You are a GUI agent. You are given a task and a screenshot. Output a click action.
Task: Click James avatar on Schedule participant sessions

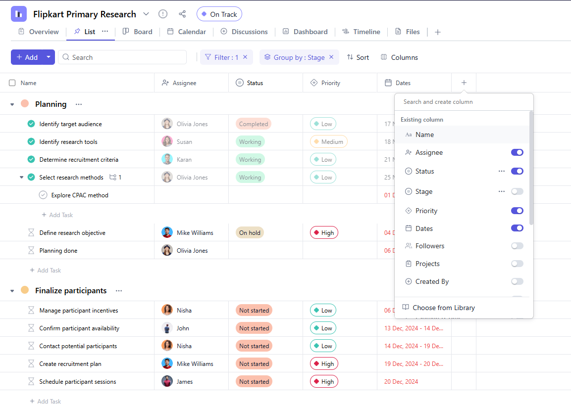(167, 382)
